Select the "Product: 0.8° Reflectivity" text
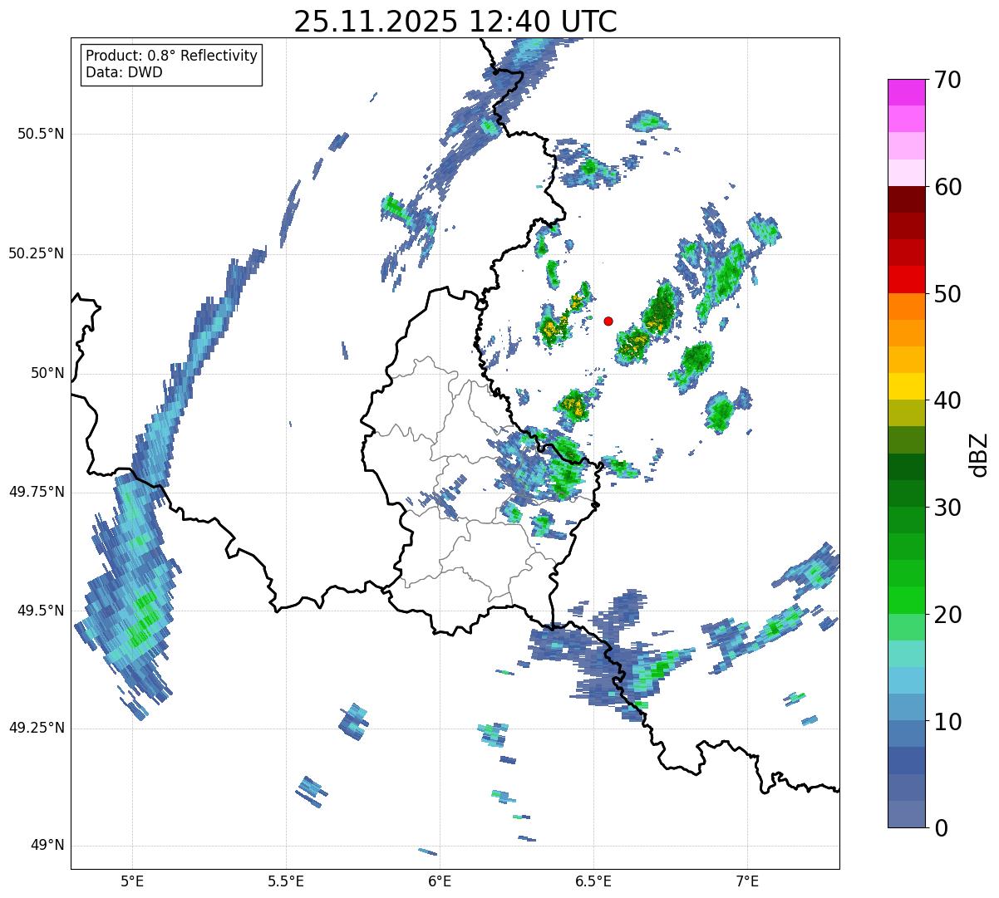 pyautogui.click(x=172, y=56)
